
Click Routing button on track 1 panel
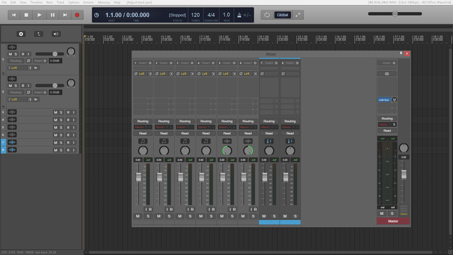[16, 60]
